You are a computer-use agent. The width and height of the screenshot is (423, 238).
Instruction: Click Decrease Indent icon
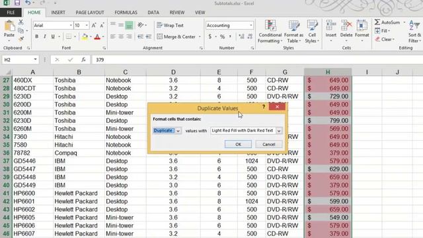[x=140, y=37]
